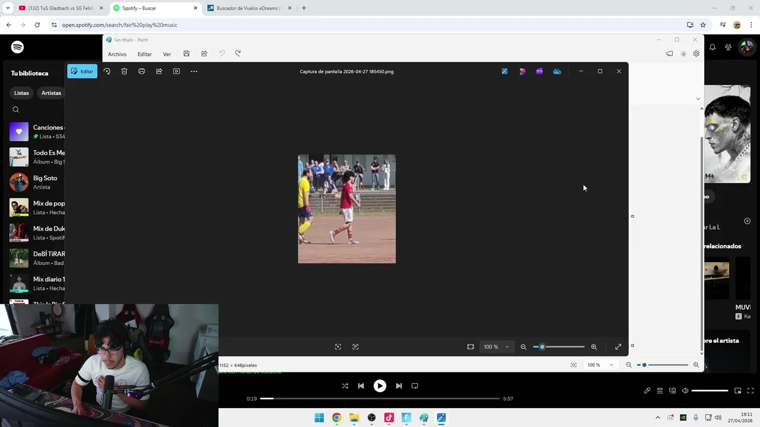
Task: Save the file in Paint
Action: pyautogui.click(x=186, y=53)
